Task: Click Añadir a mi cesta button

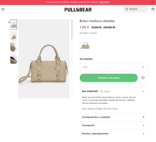Action: tap(109, 78)
